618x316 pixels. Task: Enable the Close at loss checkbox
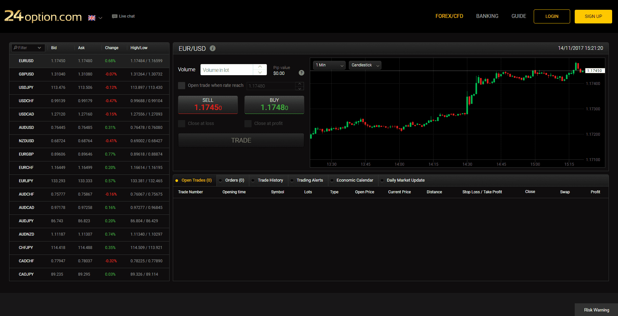click(x=181, y=123)
